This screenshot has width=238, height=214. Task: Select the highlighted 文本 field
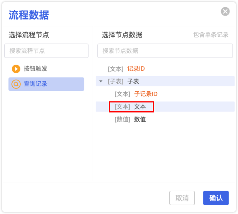coord(140,107)
